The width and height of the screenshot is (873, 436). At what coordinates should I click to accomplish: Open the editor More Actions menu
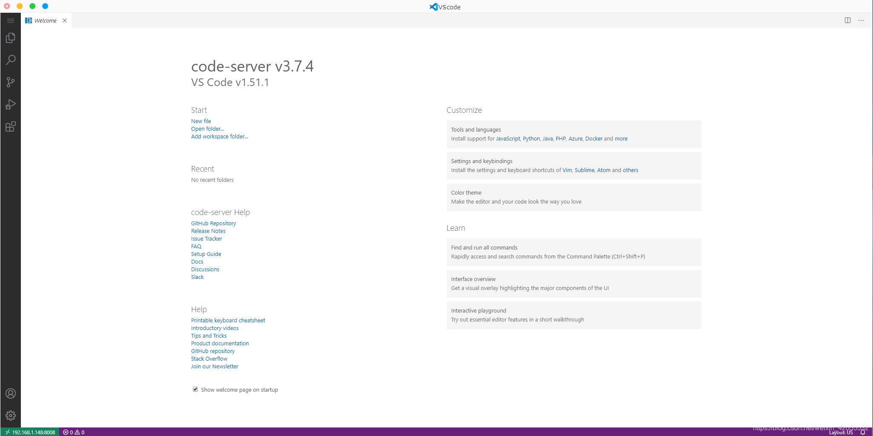[861, 20]
